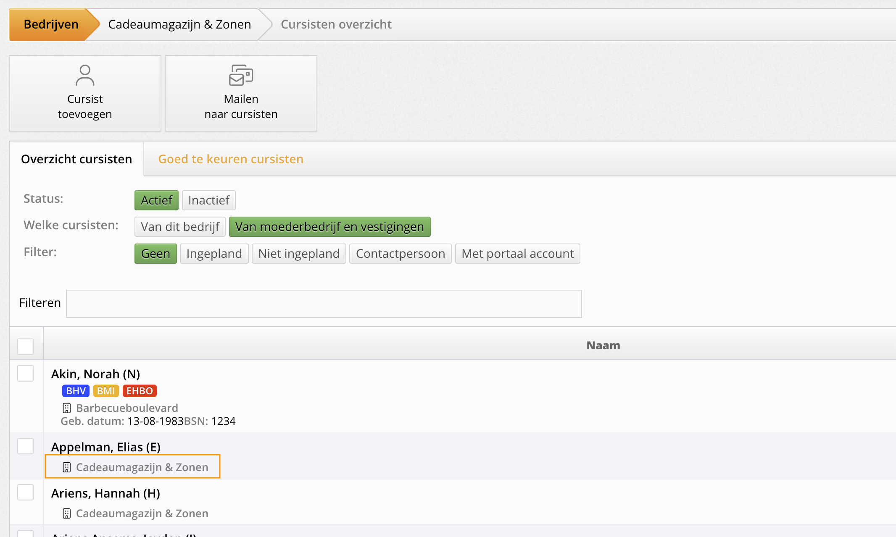This screenshot has width=896, height=537.
Task: Click the Filteren text input field
Action: (324, 304)
